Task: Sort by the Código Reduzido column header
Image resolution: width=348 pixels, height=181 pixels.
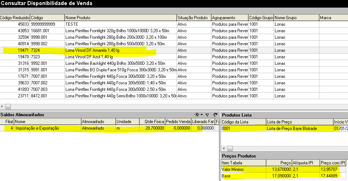Action: 15,18
